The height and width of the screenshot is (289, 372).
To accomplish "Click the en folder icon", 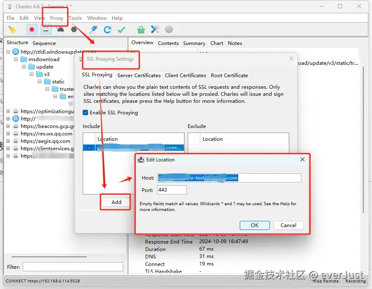I will click(x=63, y=97).
